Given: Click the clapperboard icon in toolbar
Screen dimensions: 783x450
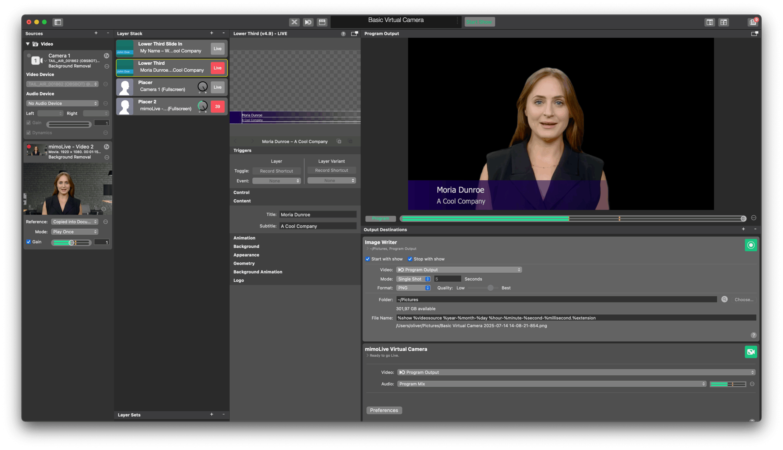Looking at the screenshot, I should (x=322, y=22).
